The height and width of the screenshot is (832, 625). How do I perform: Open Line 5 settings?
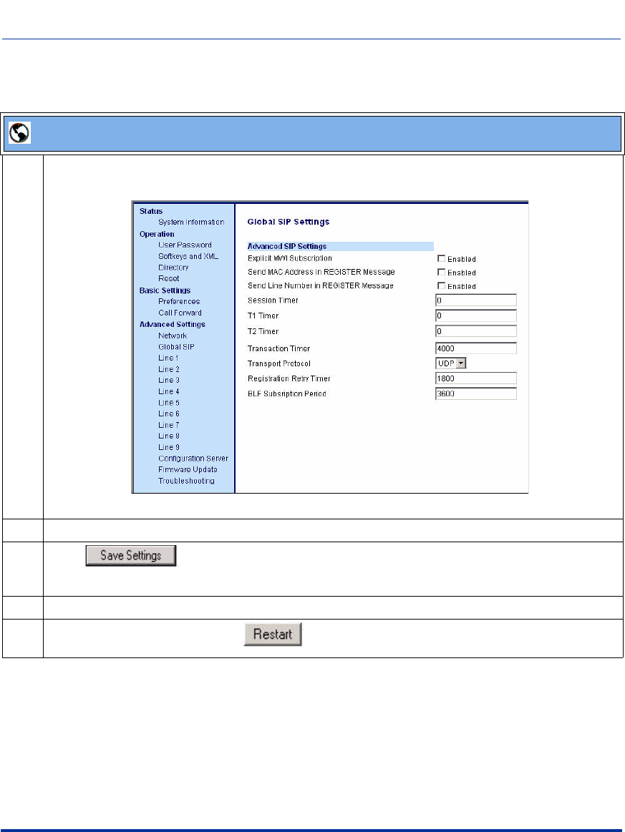[x=169, y=403]
